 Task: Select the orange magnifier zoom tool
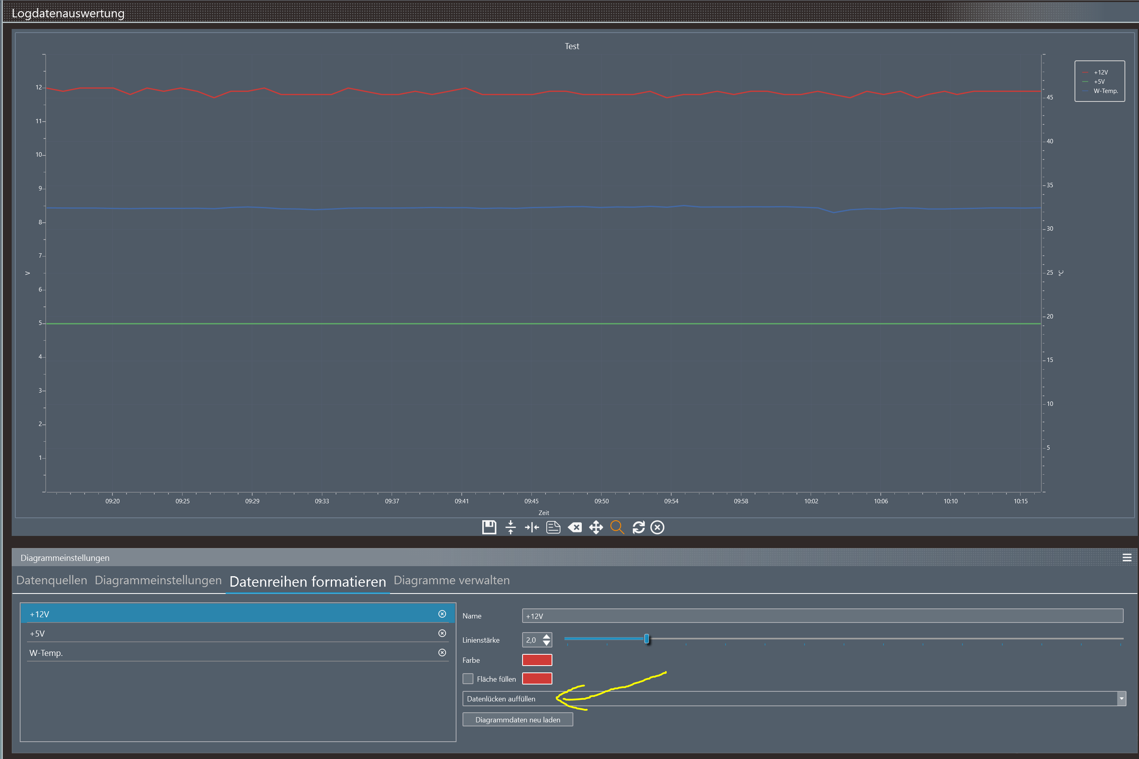point(617,527)
